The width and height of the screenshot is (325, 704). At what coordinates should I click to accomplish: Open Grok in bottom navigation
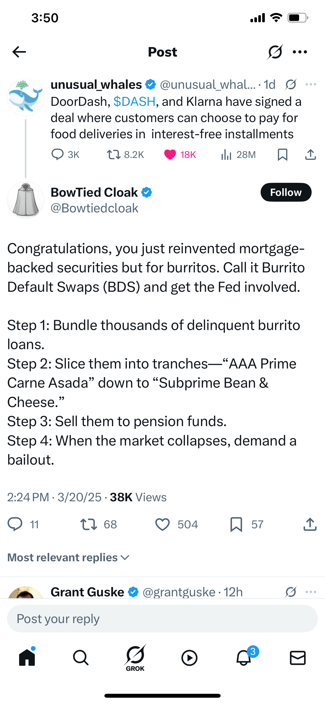coord(135,658)
